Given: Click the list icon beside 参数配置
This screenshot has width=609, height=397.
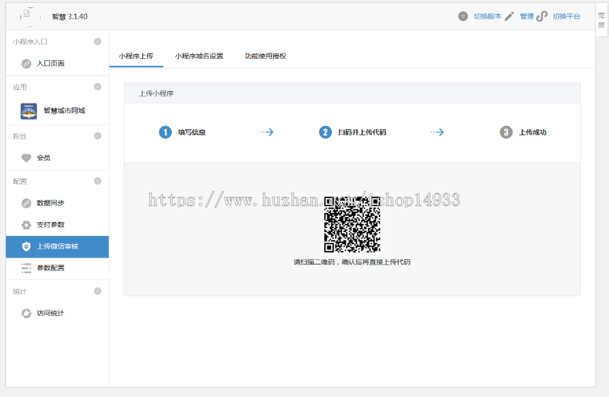Looking at the screenshot, I should pos(26,268).
